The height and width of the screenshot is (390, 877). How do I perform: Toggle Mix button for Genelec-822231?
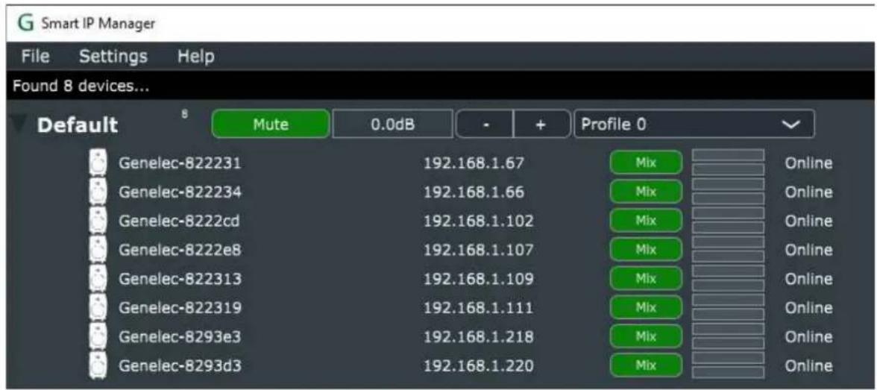(x=646, y=163)
